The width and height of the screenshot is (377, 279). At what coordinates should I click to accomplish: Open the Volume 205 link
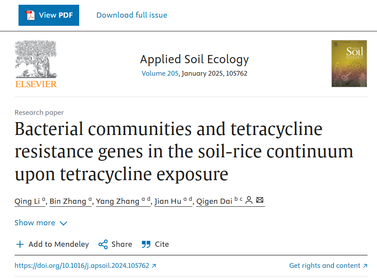coord(160,74)
